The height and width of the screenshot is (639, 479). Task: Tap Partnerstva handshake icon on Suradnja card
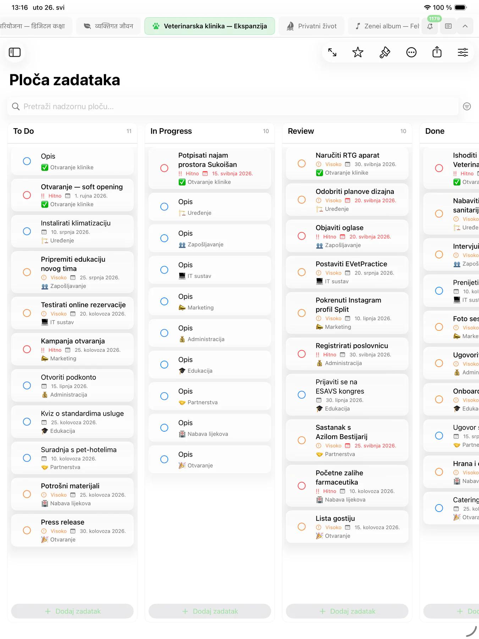44,467
